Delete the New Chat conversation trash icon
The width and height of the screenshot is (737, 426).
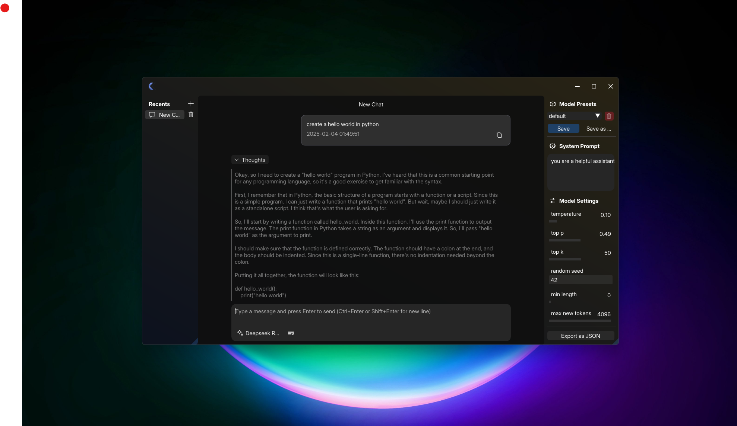[191, 115]
